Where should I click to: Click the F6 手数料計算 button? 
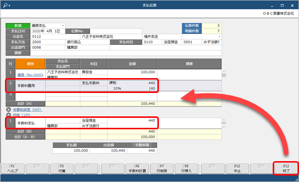coord(137,169)
